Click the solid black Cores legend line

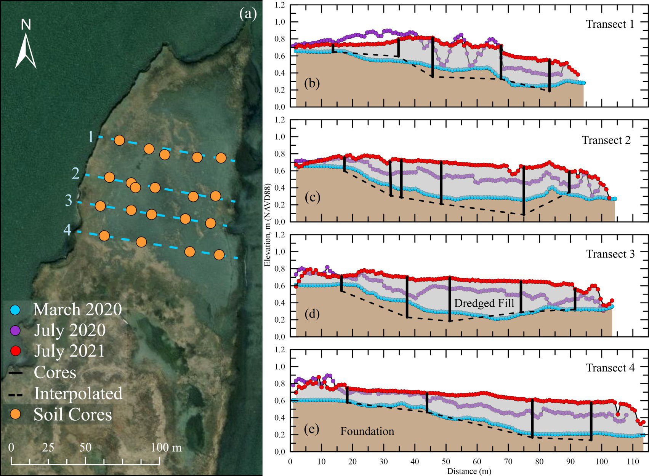click(16, 373)
